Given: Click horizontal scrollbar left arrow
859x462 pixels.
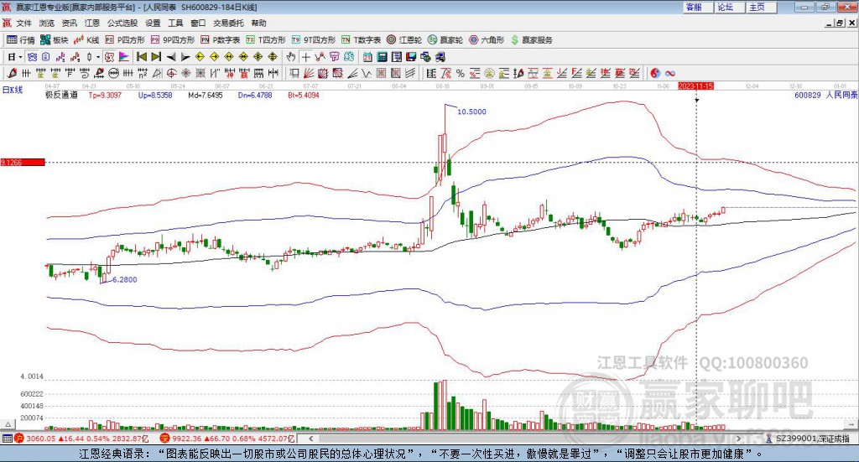Looking at the screenshot, I should pyautogui.click(x=310, y=439).
